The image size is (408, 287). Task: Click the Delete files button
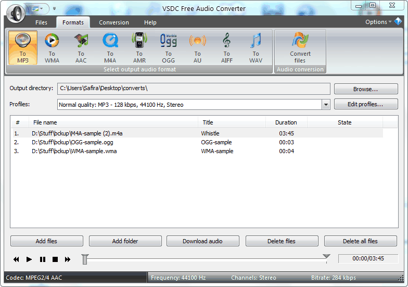282,241
